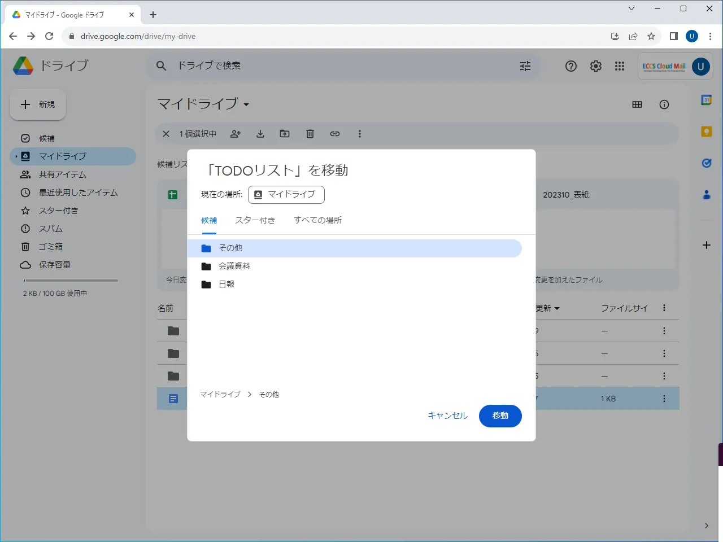Expand the マイドライブ title dropdown arrow
The image size is (723, 542).
(x=246, y=104)
